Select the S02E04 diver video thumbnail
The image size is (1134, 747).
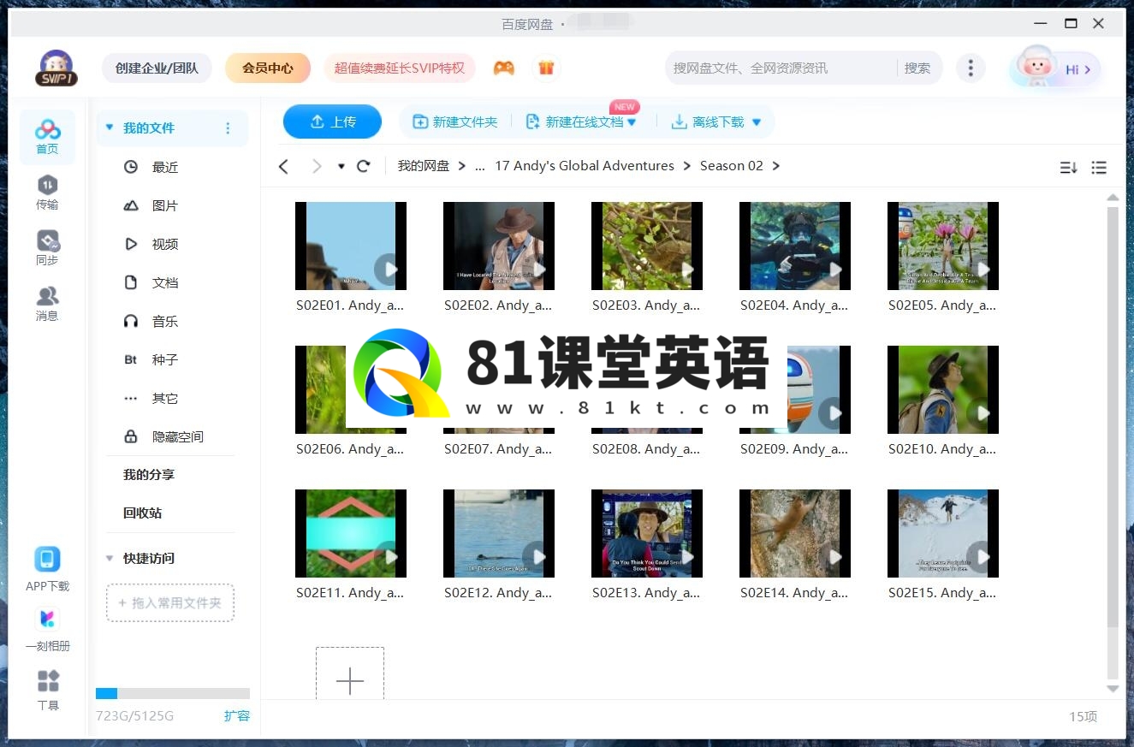(795, 246)
